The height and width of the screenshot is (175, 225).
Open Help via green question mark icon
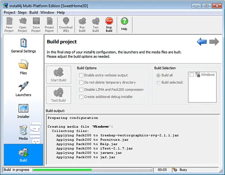124,24
